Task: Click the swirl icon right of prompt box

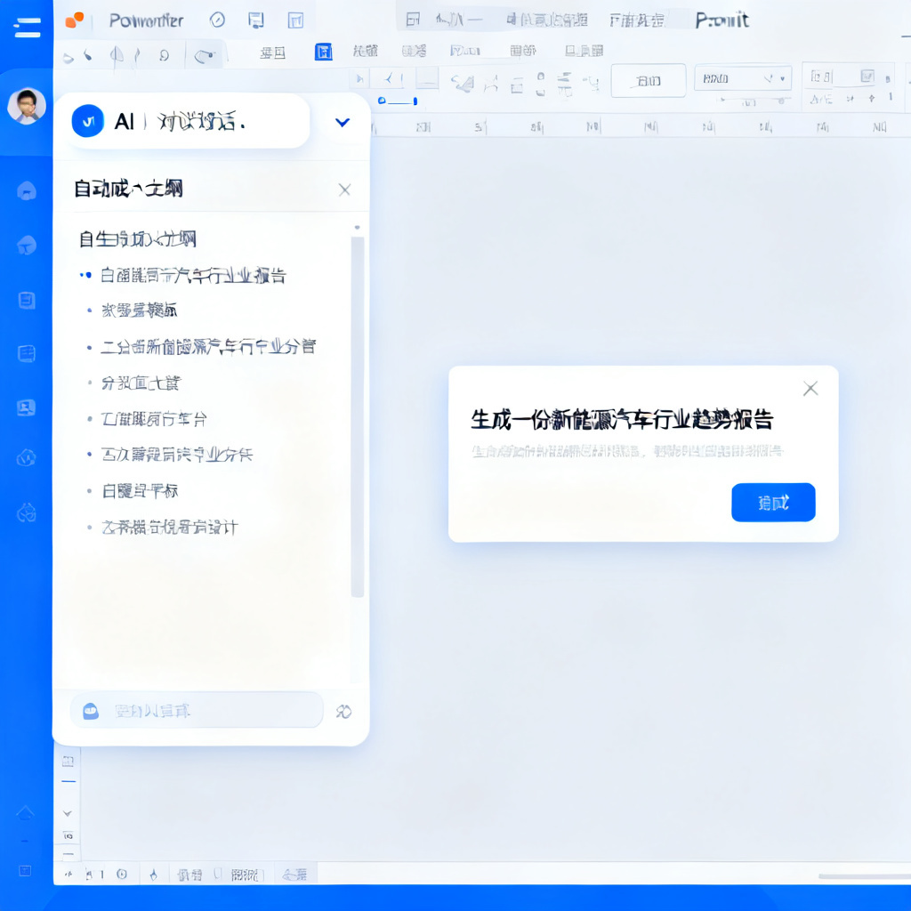Action: (x=343, y=711)
